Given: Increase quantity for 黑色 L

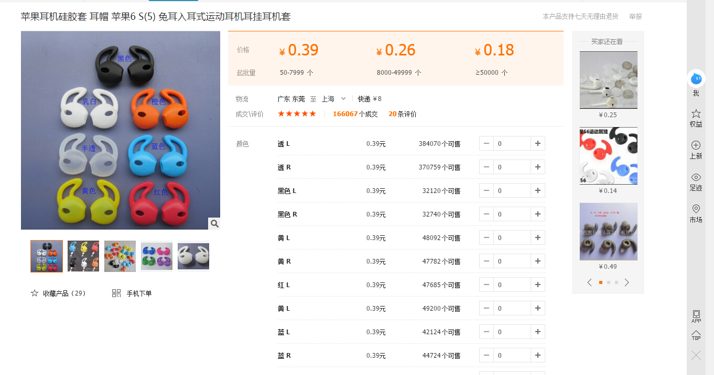Looking at the screenshot, I should click(x=538, y=190).
